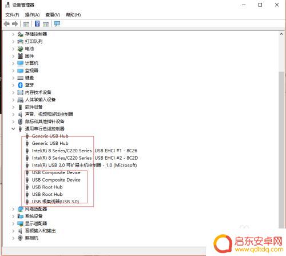Expand the 存储控制器 node
The width and height of the screenshot is (286, 256).
click(13, 34)
